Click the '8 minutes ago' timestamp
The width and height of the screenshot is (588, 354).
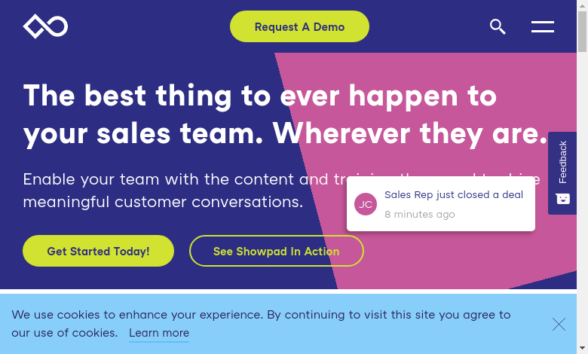[420, 214]
